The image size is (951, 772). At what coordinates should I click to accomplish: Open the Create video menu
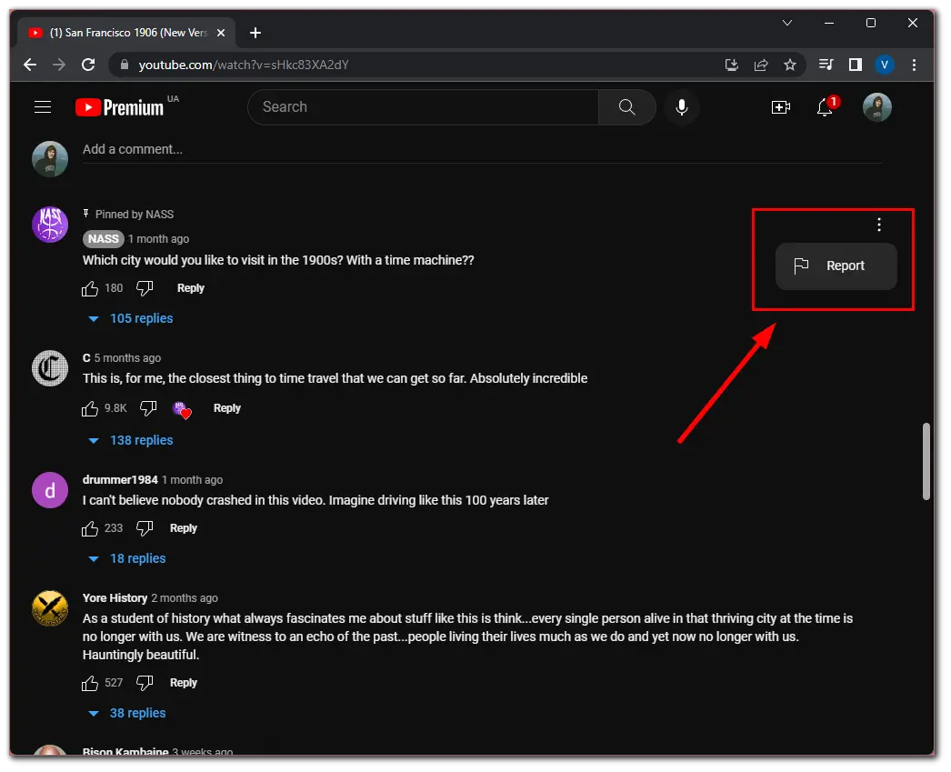pos(781,107)
